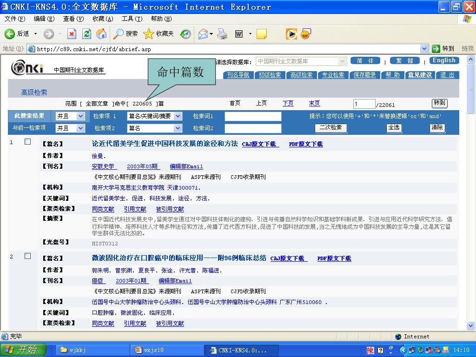Viewport: 476px width, 357px height.
Task: Open Mail icon dropdown arrow
Action: pyautogui.click(x=212, y=33)
